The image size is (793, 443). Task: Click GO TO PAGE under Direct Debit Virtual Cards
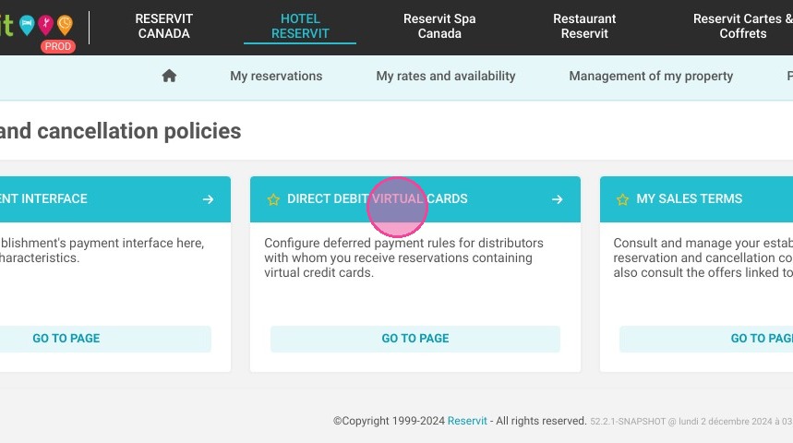415,339
